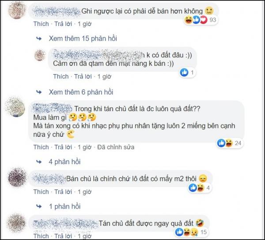
Task: Like the 'Cảm ơn đã qtam' reply via Thích
Action: 61,76
